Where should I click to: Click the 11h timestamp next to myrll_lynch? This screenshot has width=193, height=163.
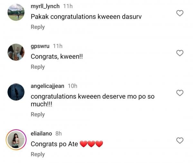click(x=68, y=6)
